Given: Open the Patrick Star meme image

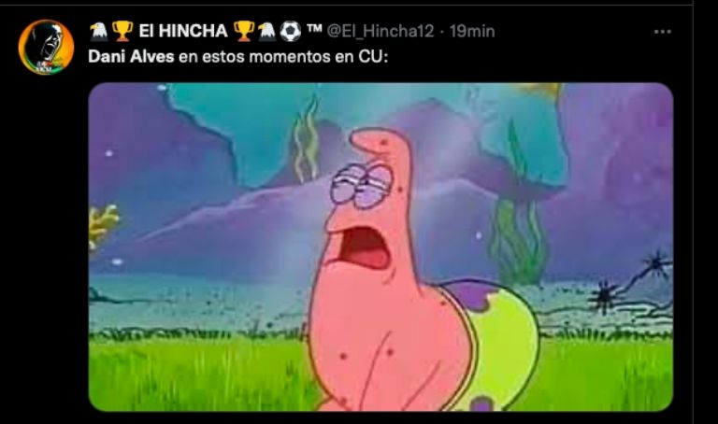Looking at the screenshot, I should click(x=381, y=247).
